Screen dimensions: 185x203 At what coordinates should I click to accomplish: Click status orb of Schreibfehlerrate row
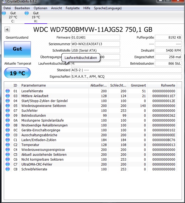click(8, 169)
